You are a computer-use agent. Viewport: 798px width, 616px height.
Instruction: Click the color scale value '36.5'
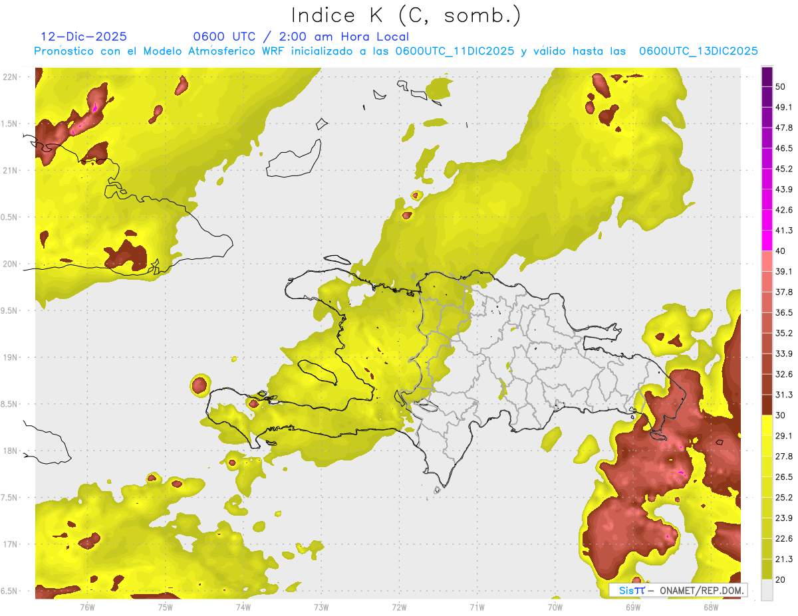point(784,312)
